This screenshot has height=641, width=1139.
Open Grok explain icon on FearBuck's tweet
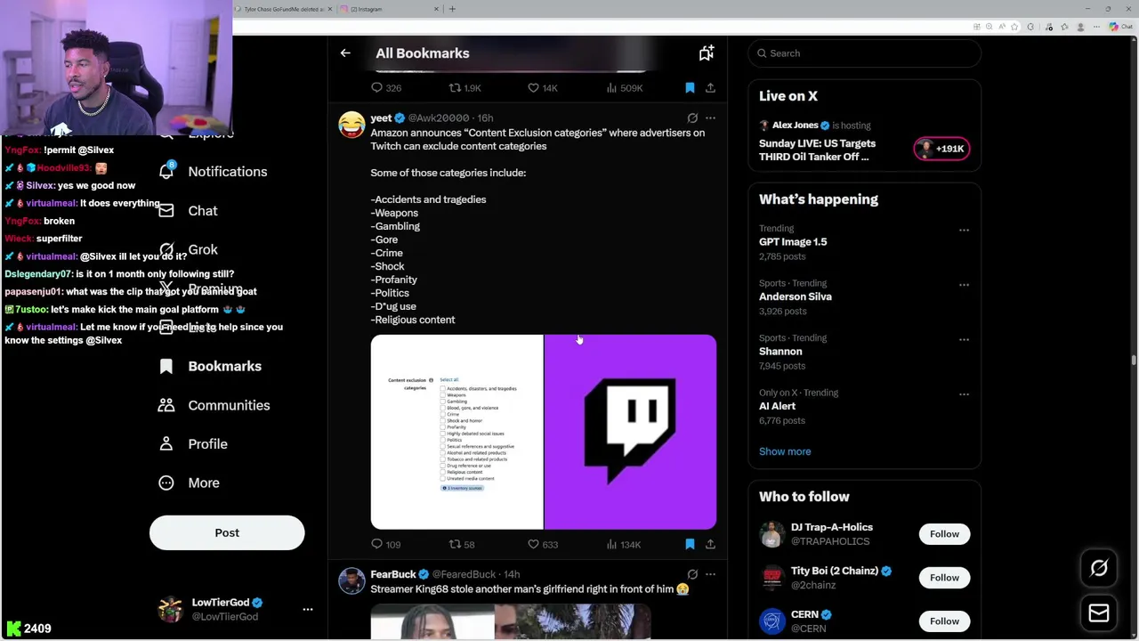(x=692, y=574)
